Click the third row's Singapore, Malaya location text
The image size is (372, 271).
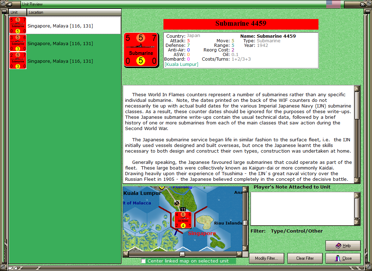pos(60,61)
